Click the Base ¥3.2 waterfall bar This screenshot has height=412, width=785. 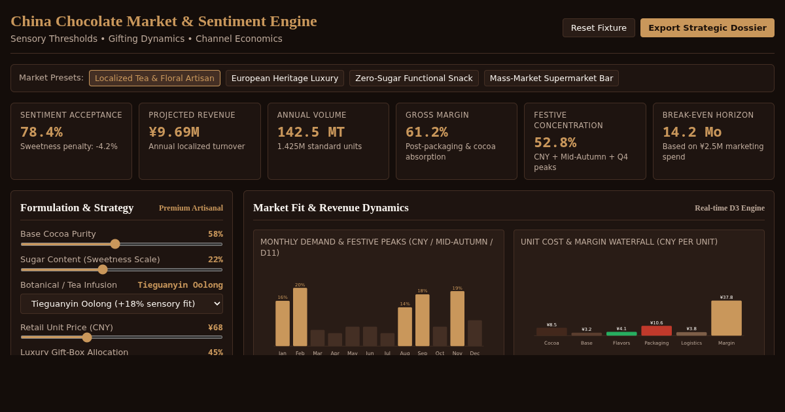(x=587, y=334)
